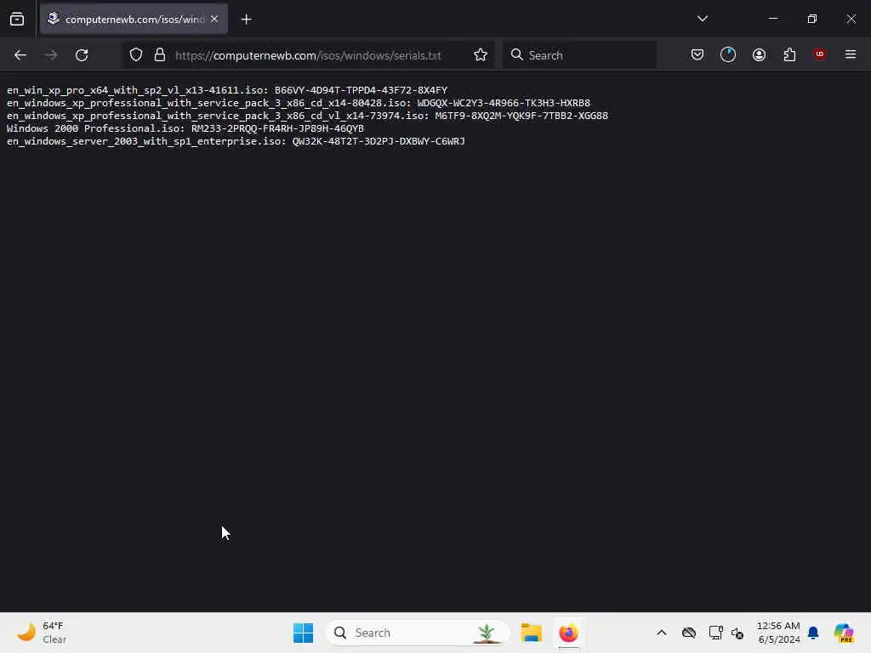Open File Explorer from taskbar

coord(531,633)
